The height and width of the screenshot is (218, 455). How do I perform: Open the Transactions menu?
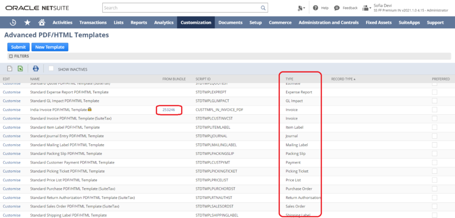click(x=93, y=23)
